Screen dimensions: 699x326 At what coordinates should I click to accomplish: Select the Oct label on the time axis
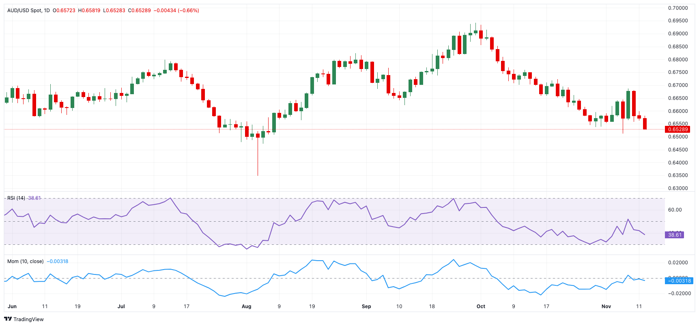481,307
